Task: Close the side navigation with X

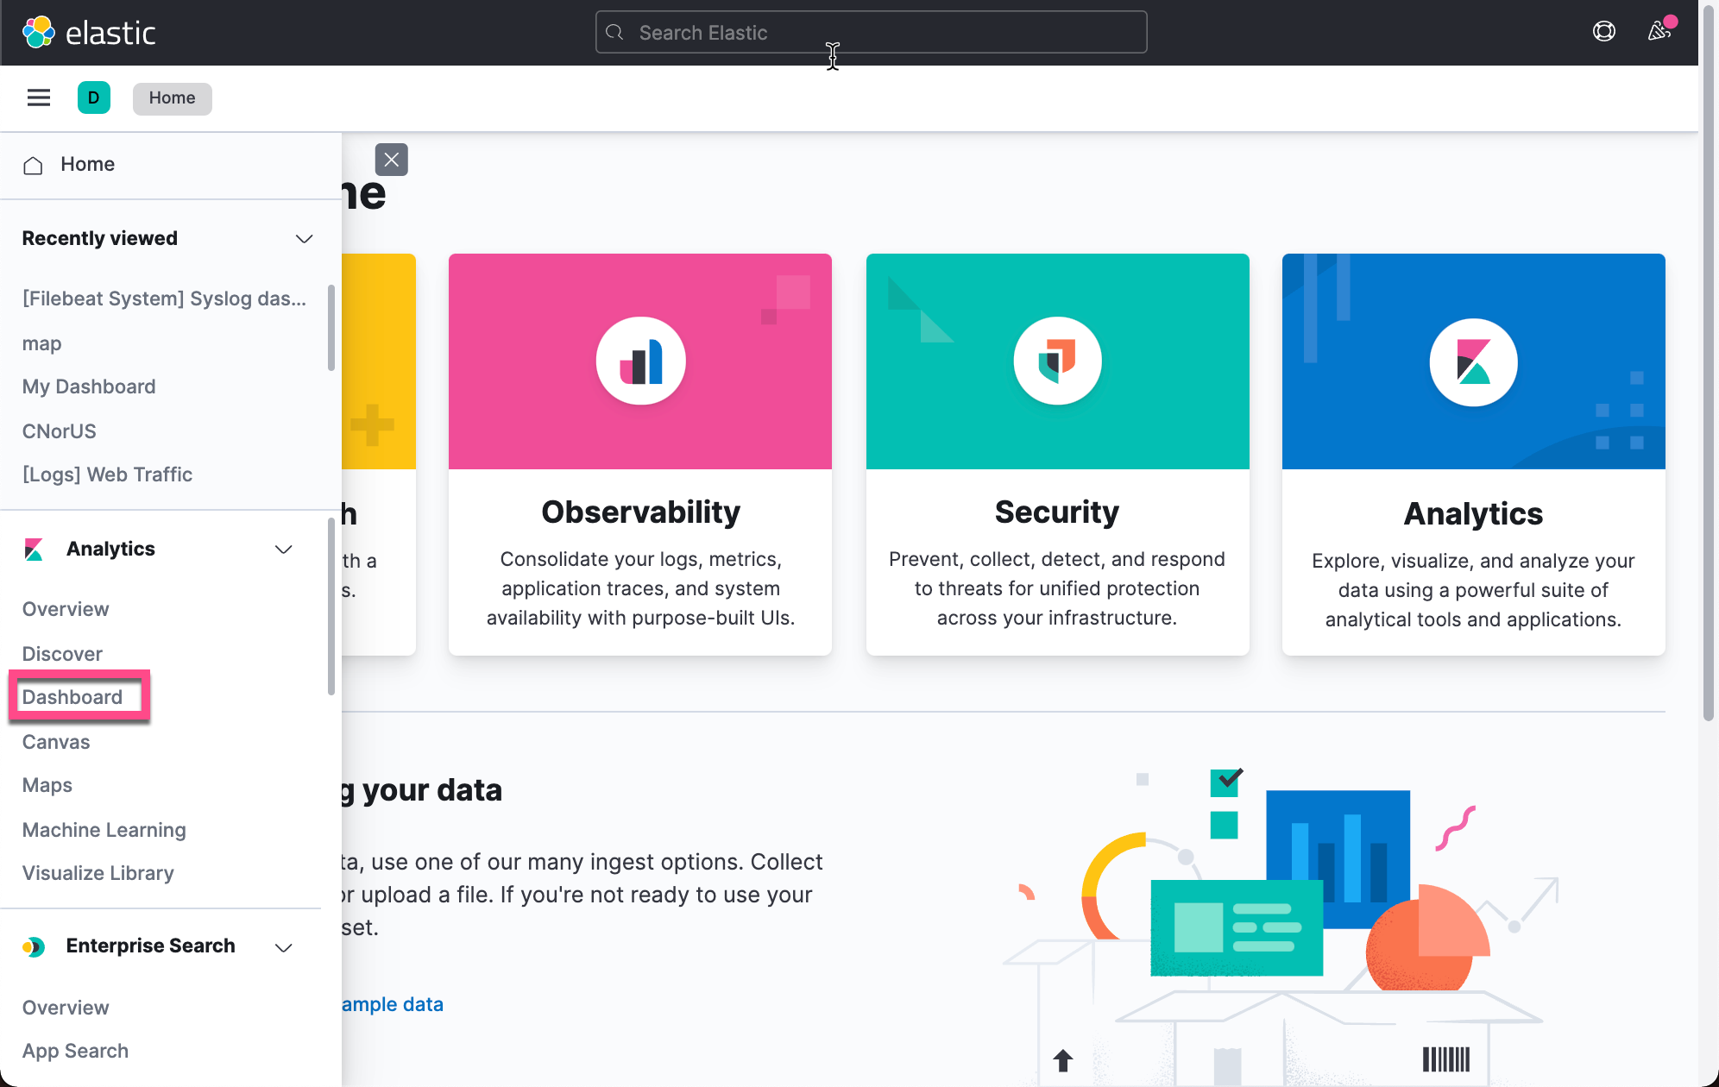Action: click(x=391, y=160)
